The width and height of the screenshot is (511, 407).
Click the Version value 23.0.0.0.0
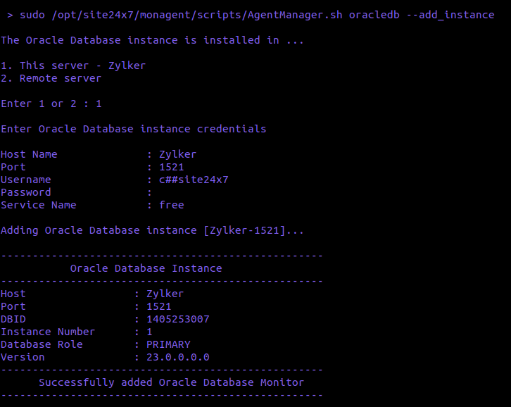[177, 357]
